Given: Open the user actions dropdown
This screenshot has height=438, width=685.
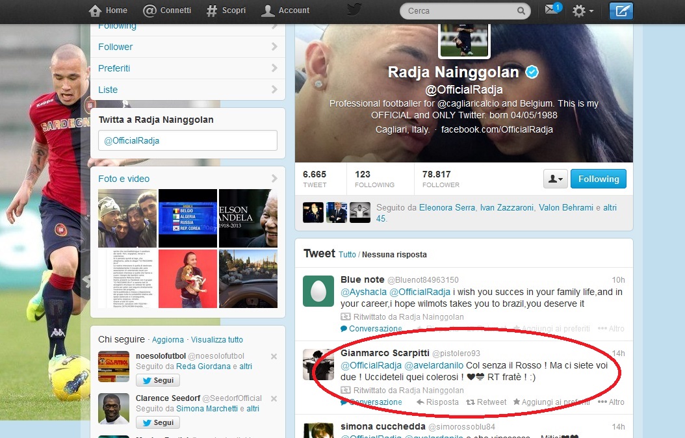Looking at the screenshot, I should tap(556, 179).
